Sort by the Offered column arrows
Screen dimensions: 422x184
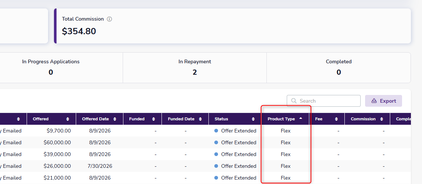(x=68, y=119)
